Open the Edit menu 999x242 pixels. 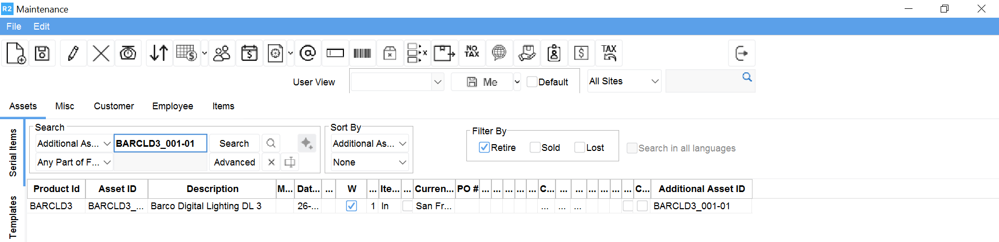tap(41, 27)
